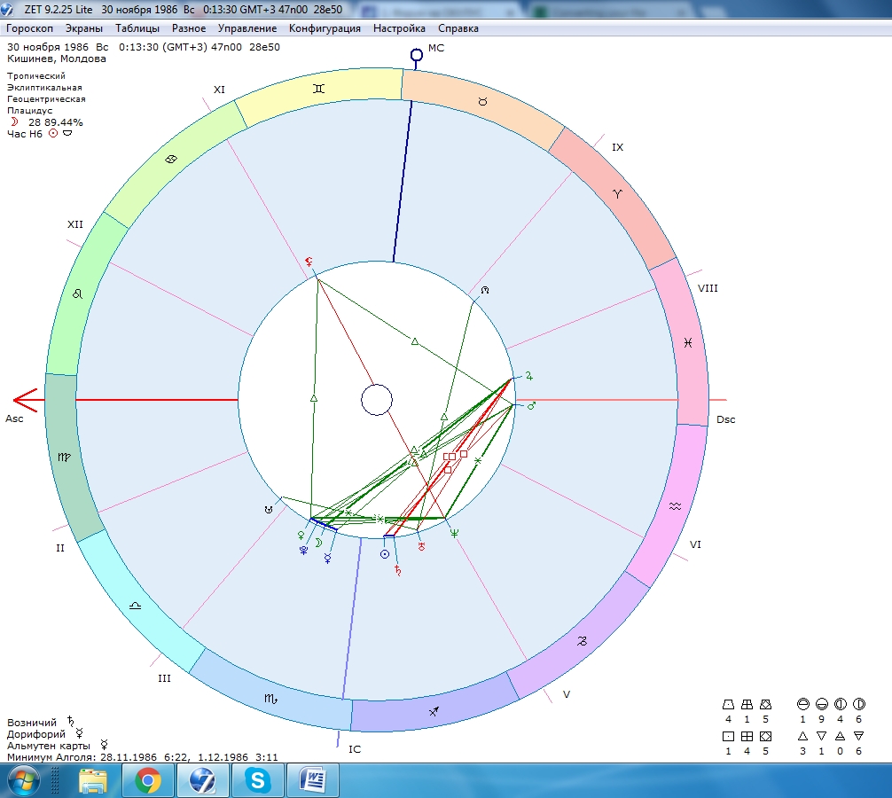Select the red Uranus glyph in the chart
892x798 pixels.
(x=422, y=547)
